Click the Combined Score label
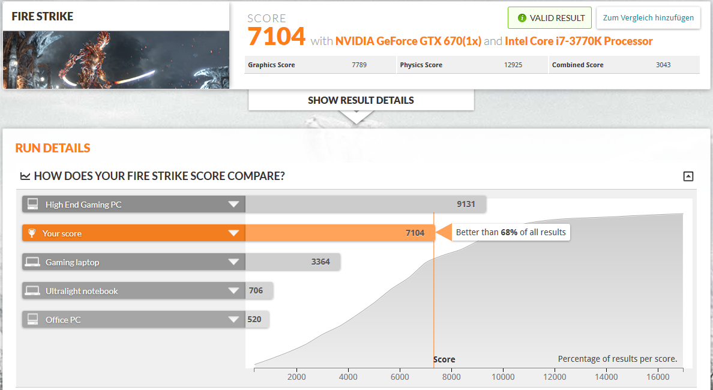This screenshot has width=713, height=390. (x=577, y=65)
